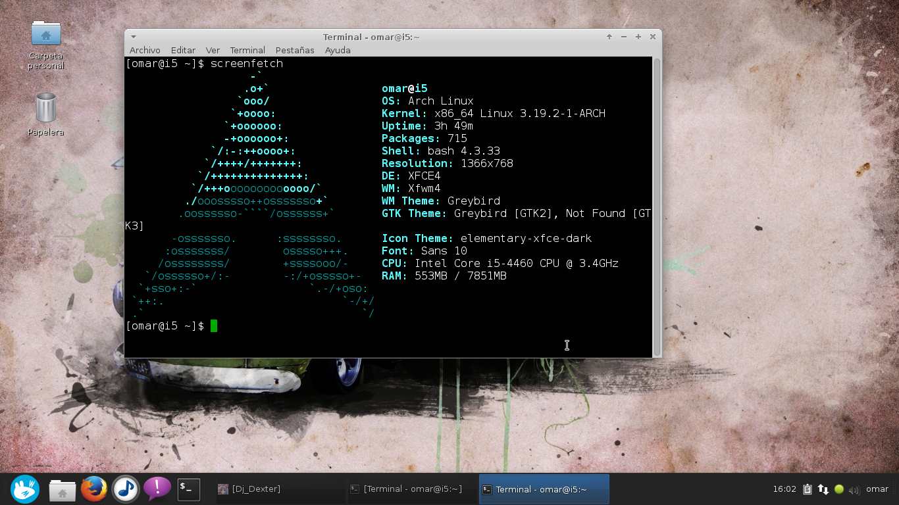Click the 'Uptime: 3h 49m' line
The width and height of the screenshot is (899, 505).
(428, 126)
